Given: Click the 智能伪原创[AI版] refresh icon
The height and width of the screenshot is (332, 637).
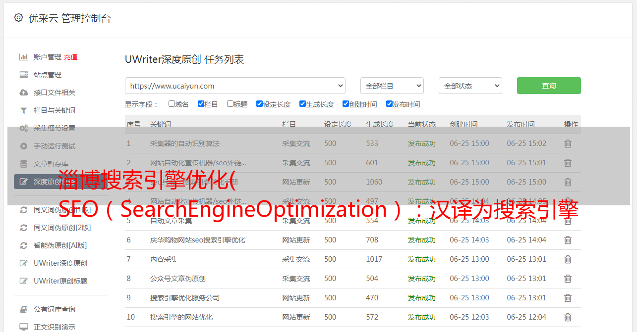Looking at the screenshot, I should point(23,245).
